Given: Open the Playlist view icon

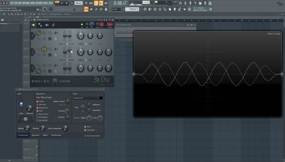Looking at the screenshot, I should (145, 9).
